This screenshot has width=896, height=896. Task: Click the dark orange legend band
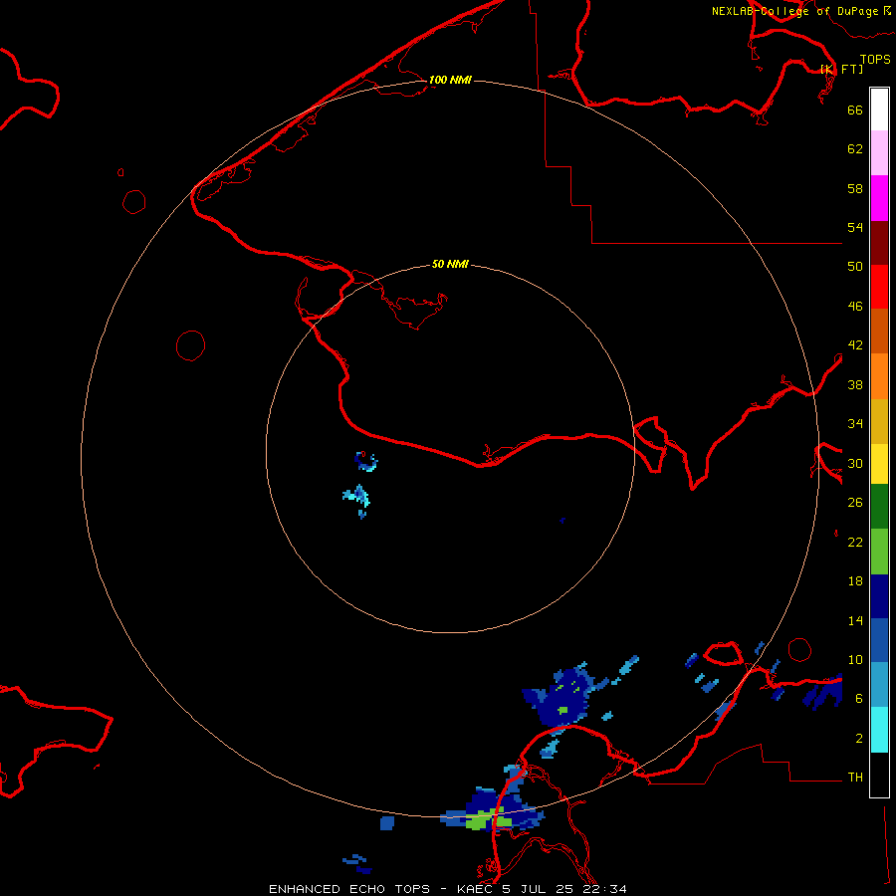879,332
